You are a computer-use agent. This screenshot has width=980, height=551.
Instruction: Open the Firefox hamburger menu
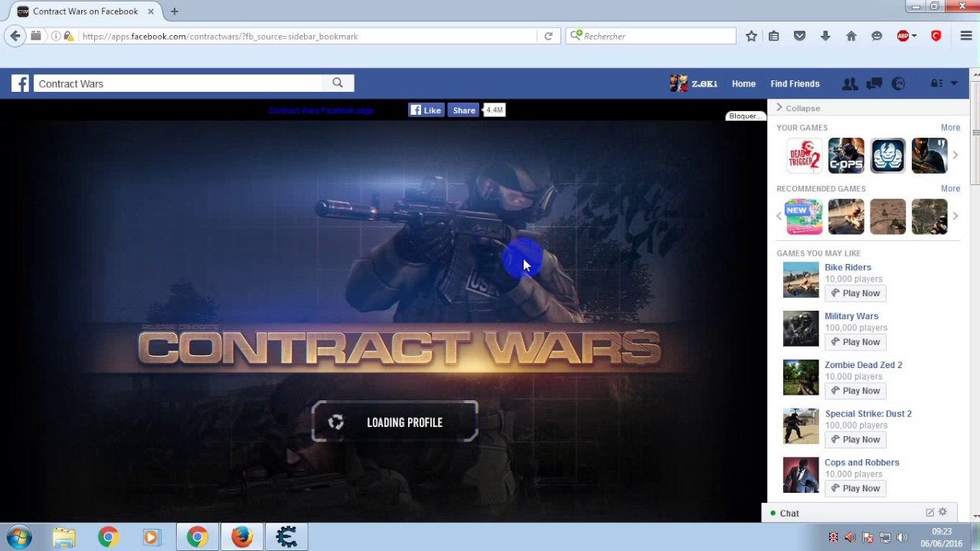click(x=965, y=36)
